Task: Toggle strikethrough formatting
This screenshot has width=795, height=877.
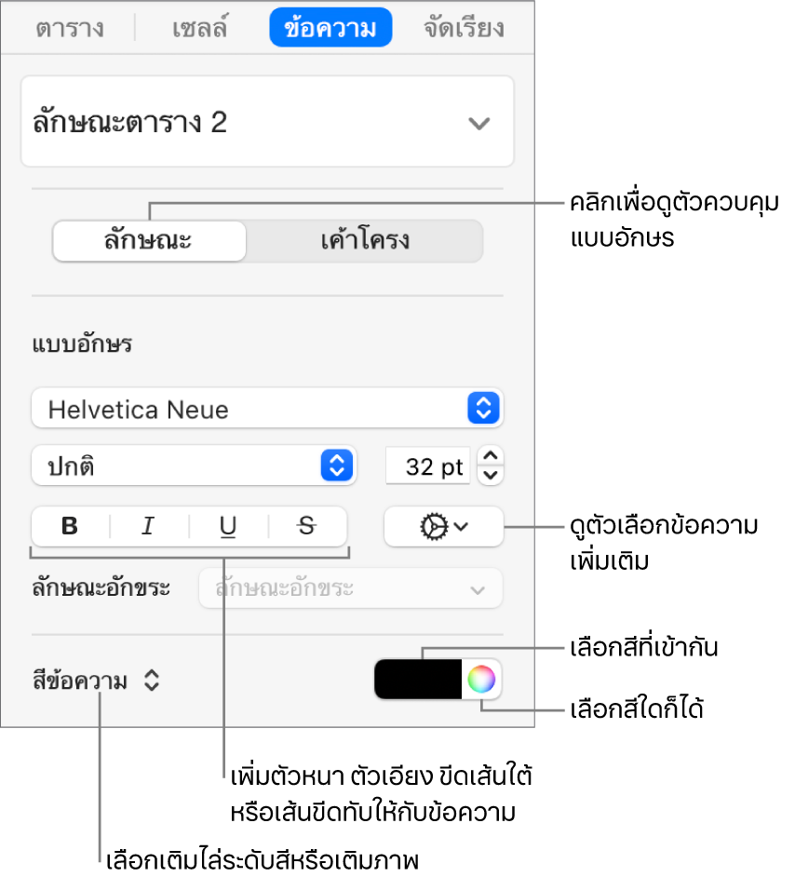Action: [307, 526]
